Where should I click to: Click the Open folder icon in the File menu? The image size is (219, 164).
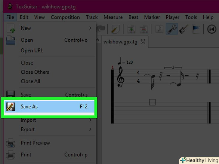click(11, 40)
